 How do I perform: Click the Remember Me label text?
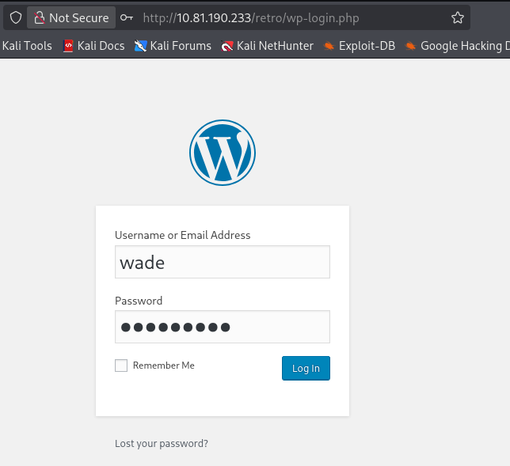(x=163, y=366)
